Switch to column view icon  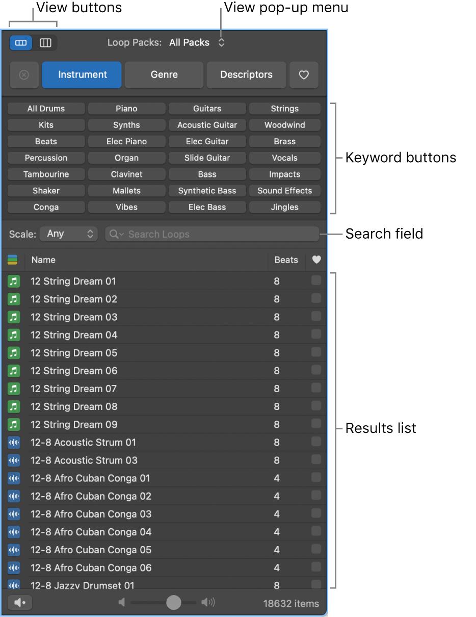click(45, 43)
